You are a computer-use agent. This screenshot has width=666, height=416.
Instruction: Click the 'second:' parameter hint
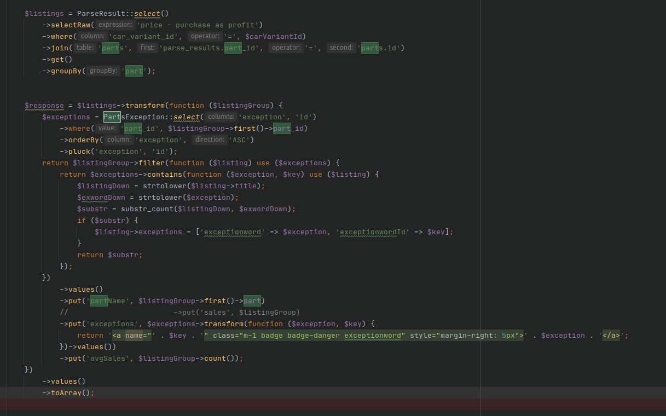coord(341,48)
